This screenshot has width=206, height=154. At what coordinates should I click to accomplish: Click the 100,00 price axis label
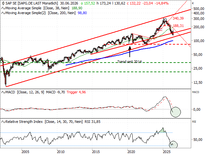(x=199, y=41)
